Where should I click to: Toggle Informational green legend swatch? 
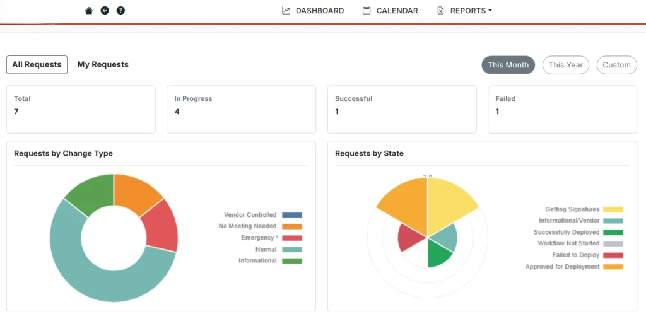292,260
